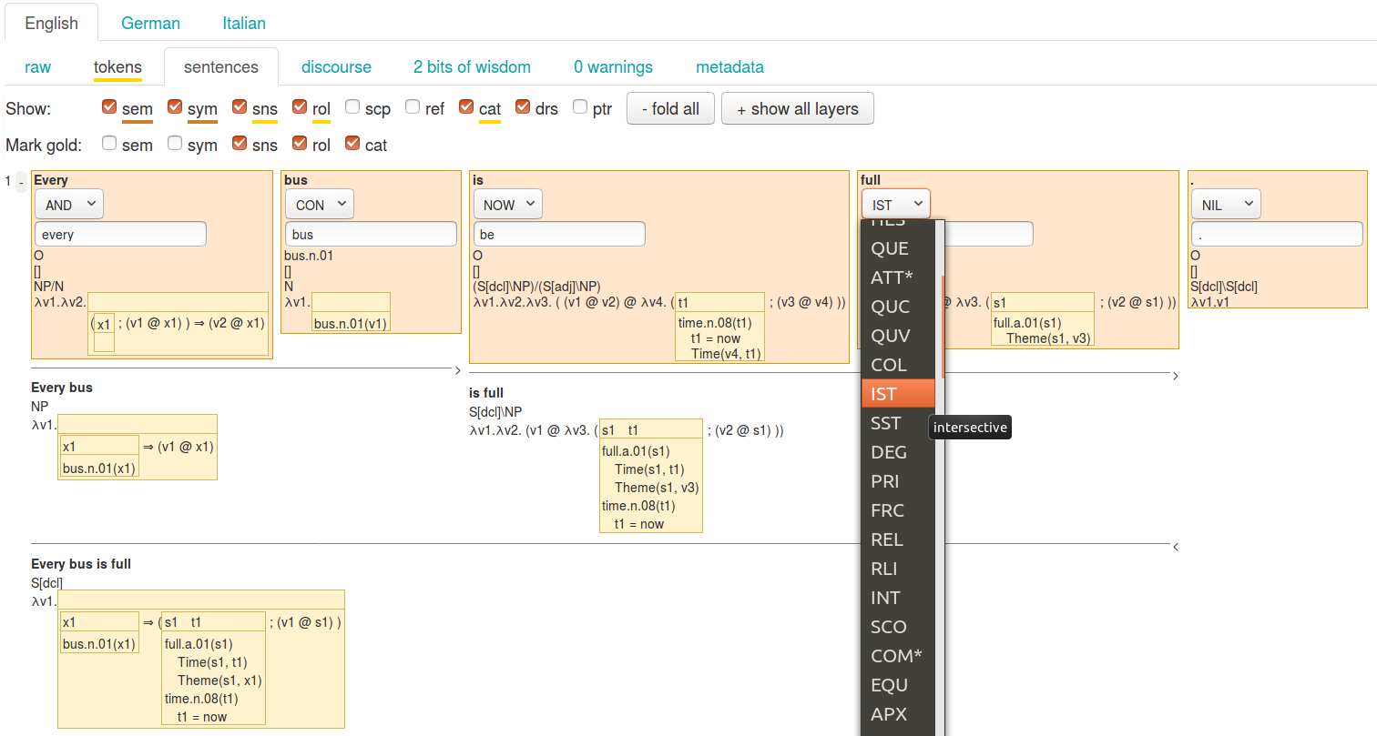Enable Mark gold sym checkbox
The height and width of the screenshot is (736, 1377).
click(x=175, y=144)
